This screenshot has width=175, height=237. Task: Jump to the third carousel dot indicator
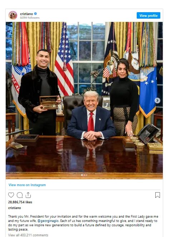click(x=87, y=175)
